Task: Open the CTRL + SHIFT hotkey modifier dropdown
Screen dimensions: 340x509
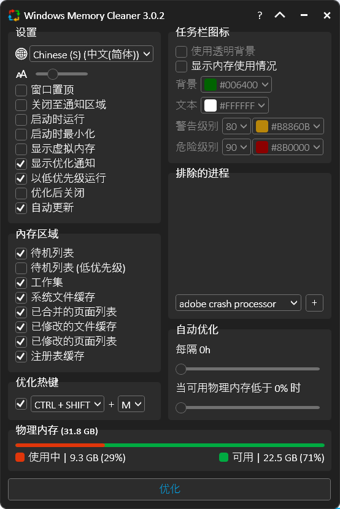Action: (68, 404)
